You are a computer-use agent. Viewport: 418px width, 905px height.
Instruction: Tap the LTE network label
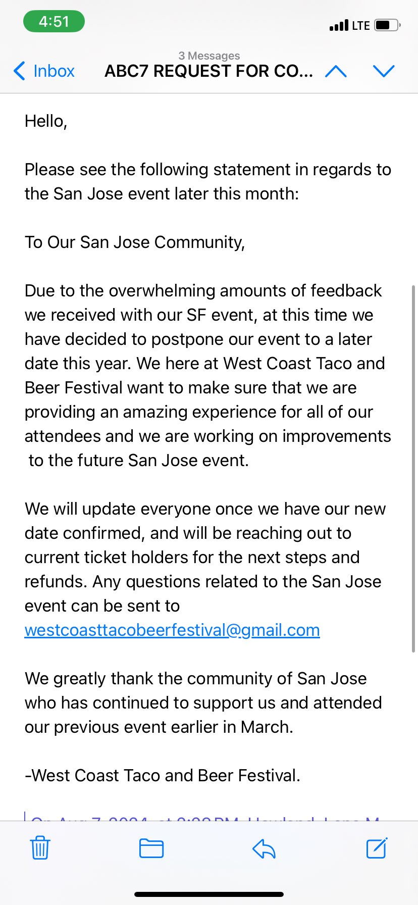pos(361,25)
